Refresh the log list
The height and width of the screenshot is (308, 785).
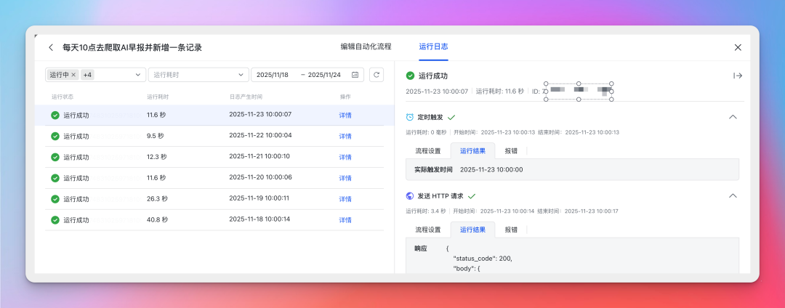pos(377,75)
